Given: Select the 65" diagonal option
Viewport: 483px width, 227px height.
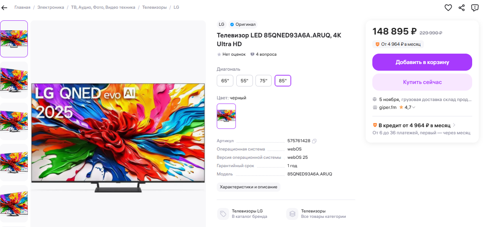Looking at the screenshot, I should pos(225,81).
